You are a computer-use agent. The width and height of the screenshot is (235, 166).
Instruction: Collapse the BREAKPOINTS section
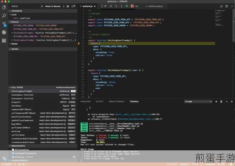coord(43,146)
